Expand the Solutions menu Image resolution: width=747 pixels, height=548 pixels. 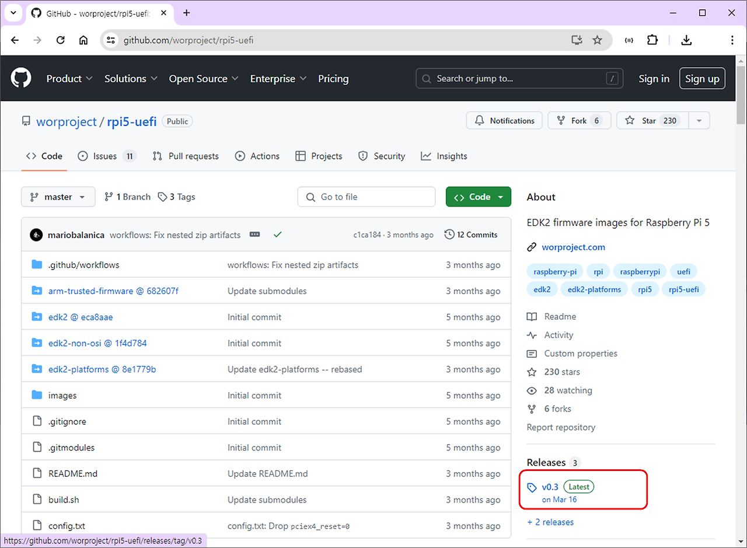131,78
